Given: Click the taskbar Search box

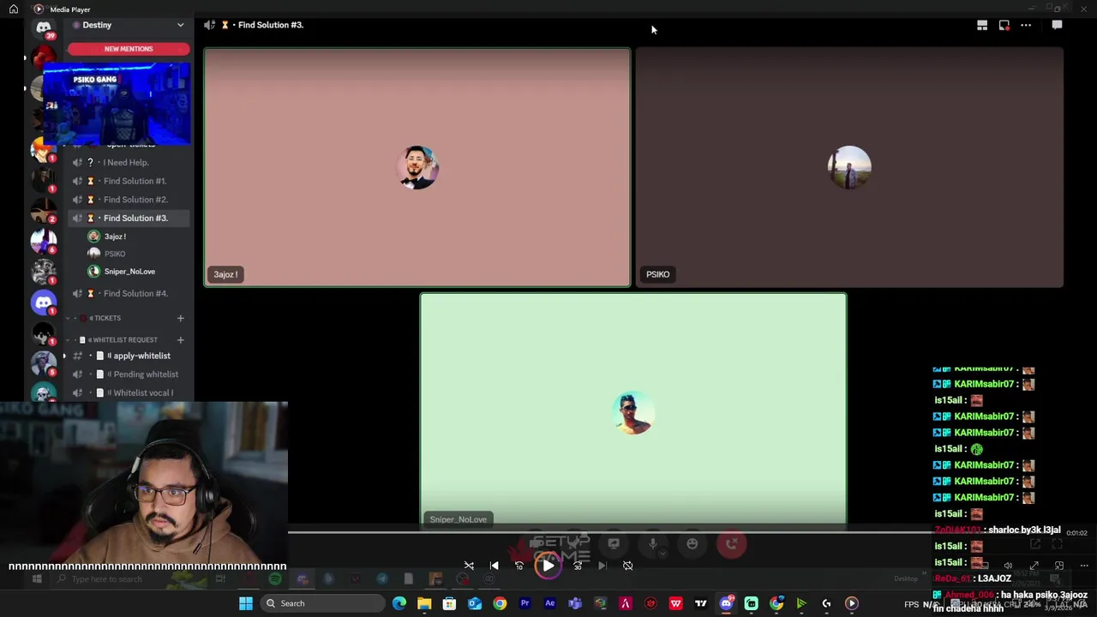Looking at the screenshot, I should tap(322, 603).
